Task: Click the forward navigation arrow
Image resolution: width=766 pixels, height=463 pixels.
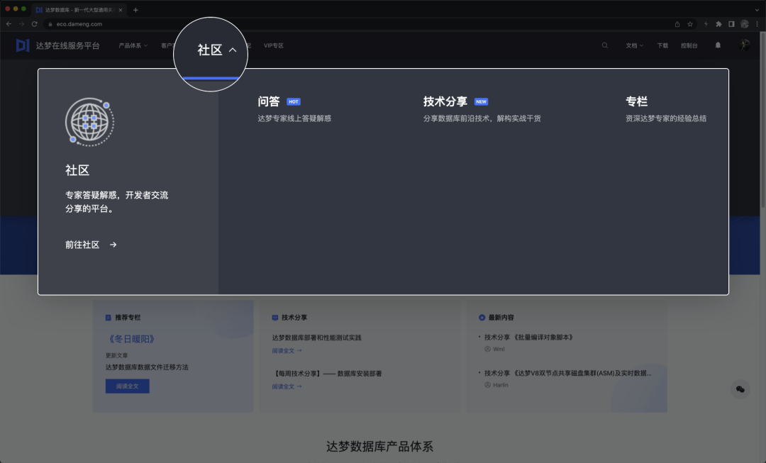Action: [21, 24]
